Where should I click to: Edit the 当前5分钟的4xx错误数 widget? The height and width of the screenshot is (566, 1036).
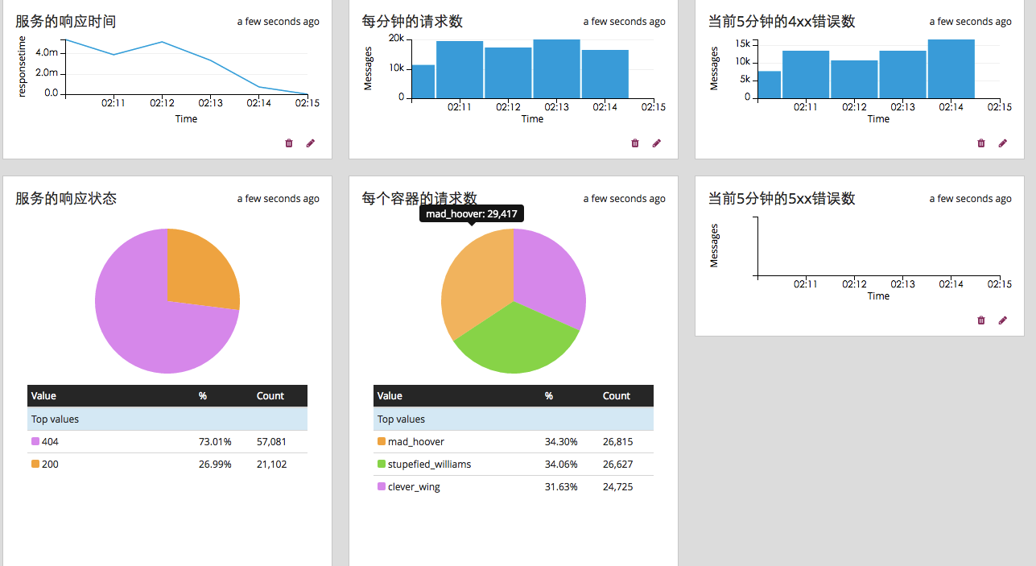tap(1003, 143)
